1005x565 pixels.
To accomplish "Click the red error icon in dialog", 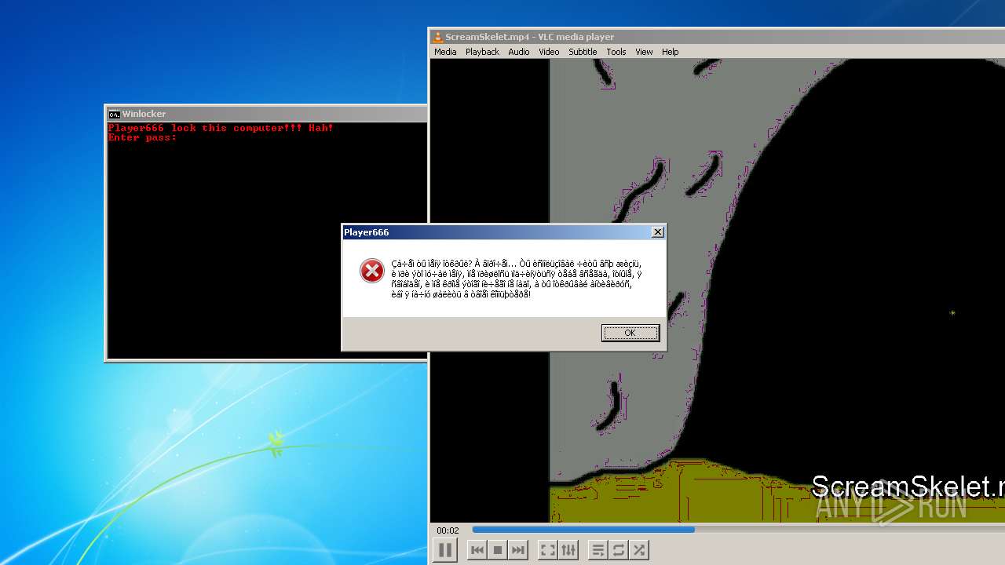I will pyautogui.click(x=372, y=271).
